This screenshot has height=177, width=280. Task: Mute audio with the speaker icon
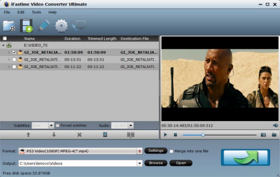(275, 125)
